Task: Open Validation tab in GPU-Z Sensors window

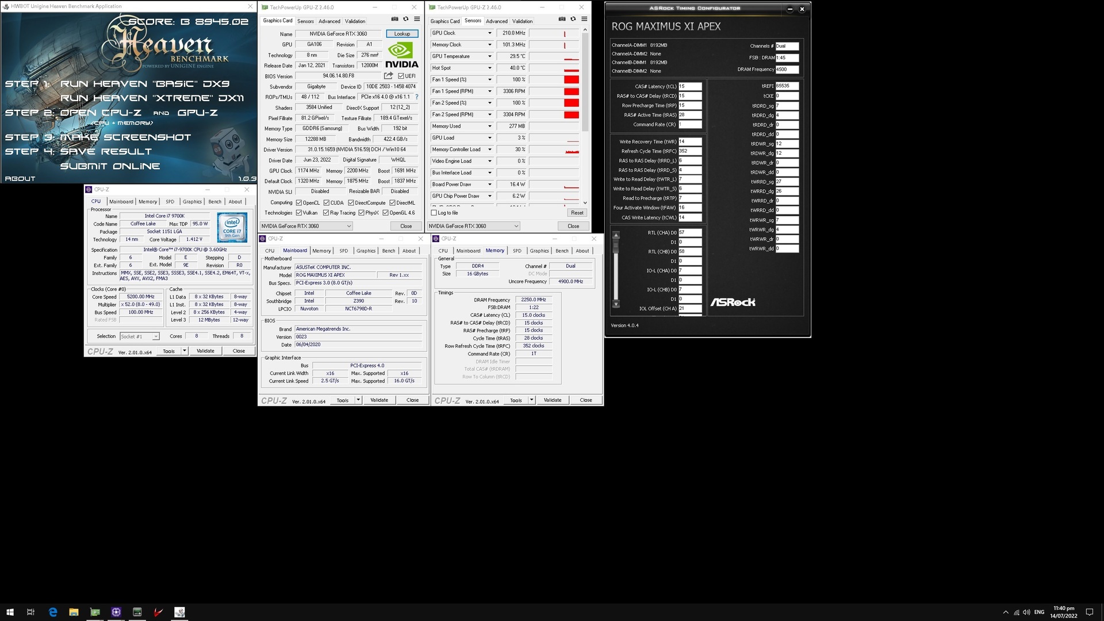Action: point(522,21)
